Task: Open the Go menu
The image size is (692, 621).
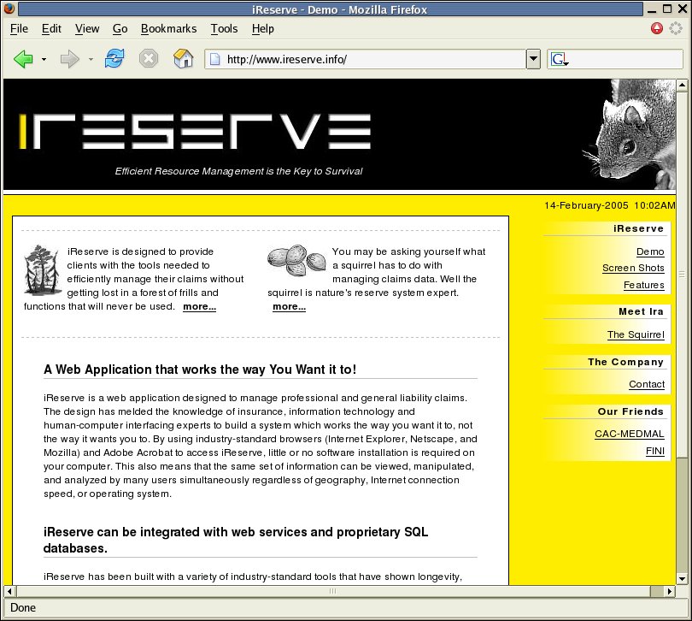Action: pos(120,29)
